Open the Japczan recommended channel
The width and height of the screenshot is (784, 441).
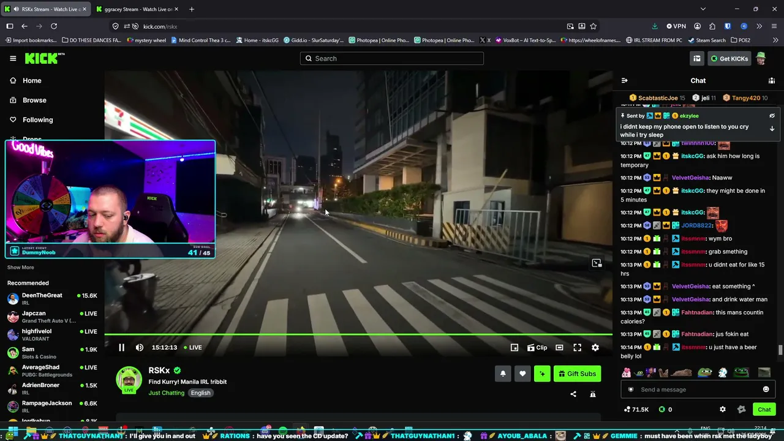click(x=52, y=317)
